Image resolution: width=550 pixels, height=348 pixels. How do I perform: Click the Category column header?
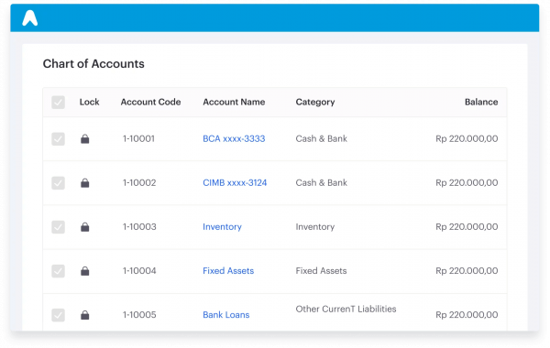point(315,103)
